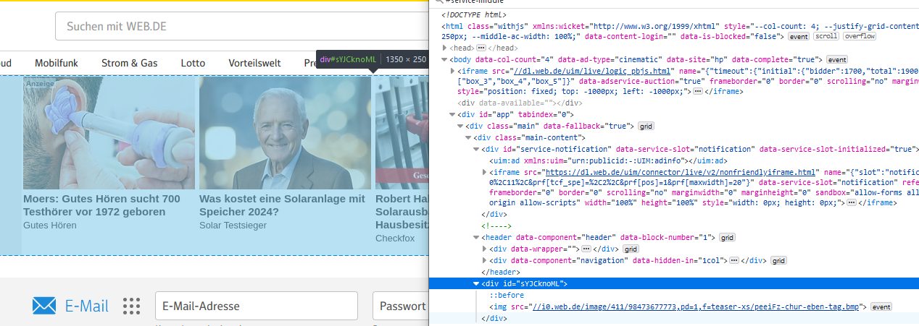The image size is (919, 326).
Task: Open headline about Gutes Hören Testhörer
Action: point(101,205)
